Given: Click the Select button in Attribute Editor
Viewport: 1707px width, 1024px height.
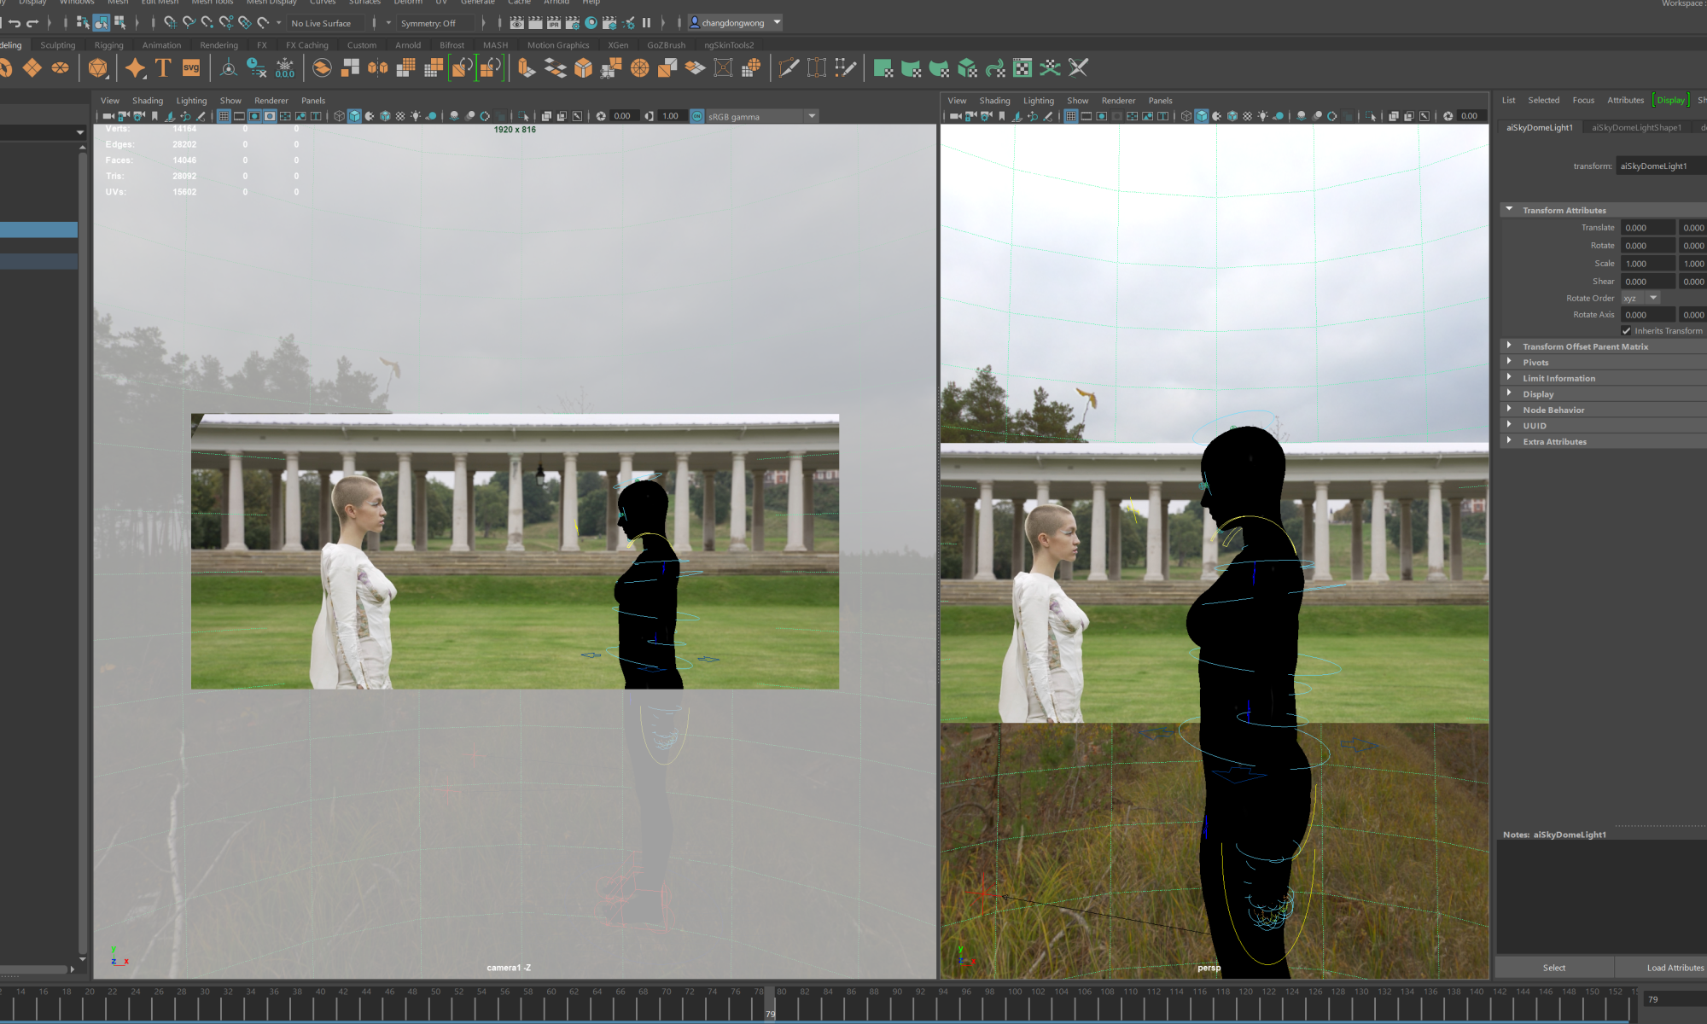Looking at the screenshot, I should point(1553,968).
